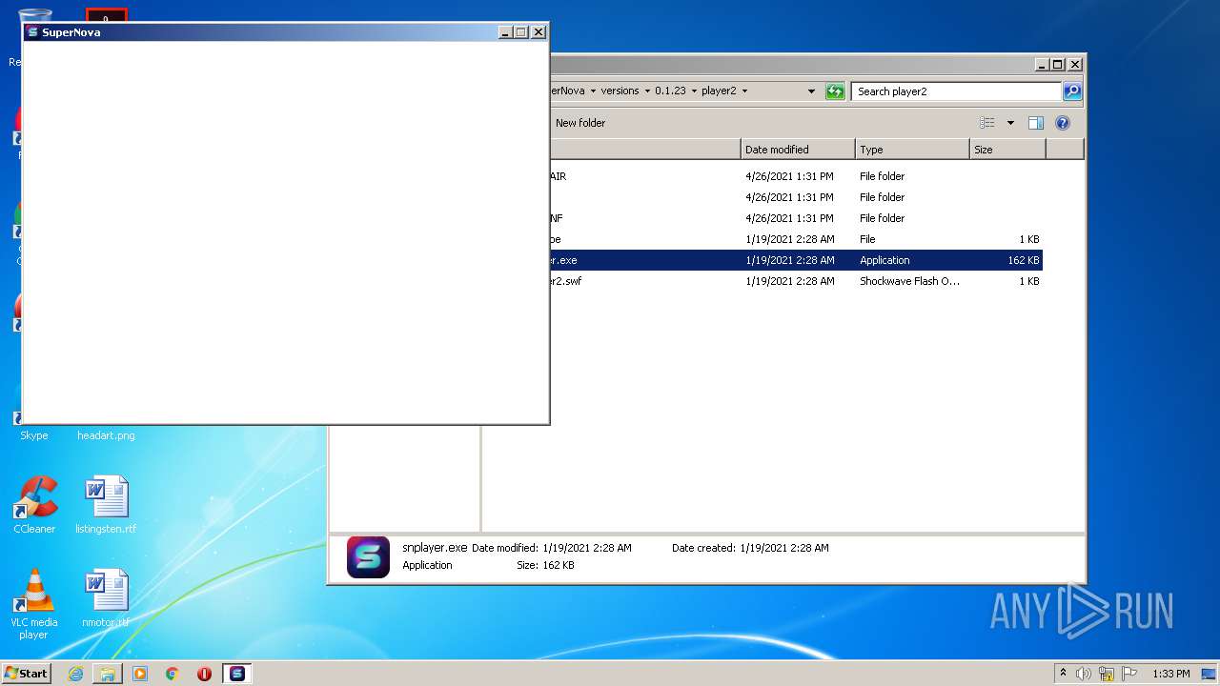Click the 'Search player2' input field

(956, 91)
